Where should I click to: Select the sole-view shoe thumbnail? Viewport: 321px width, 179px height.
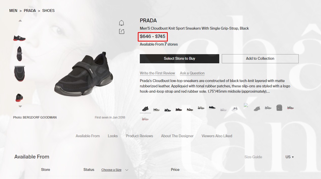(x=19, y=73)
